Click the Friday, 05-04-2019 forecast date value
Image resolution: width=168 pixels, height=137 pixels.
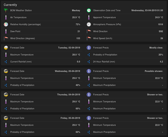(x=70, y=118)
